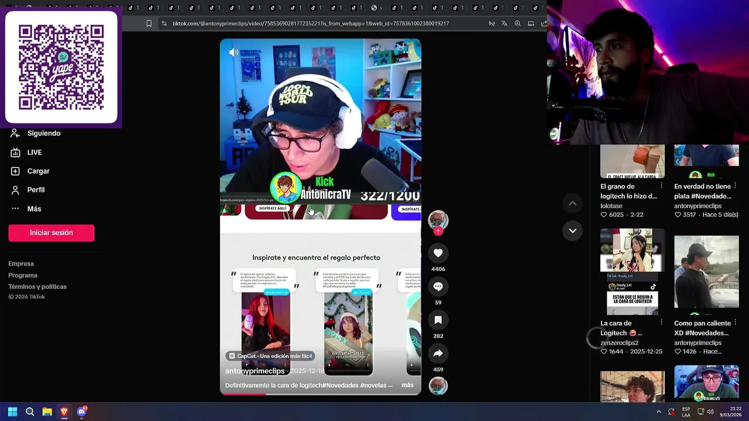Open File Explorer from taskbar

pyautogui.click(x=47, y=412)
